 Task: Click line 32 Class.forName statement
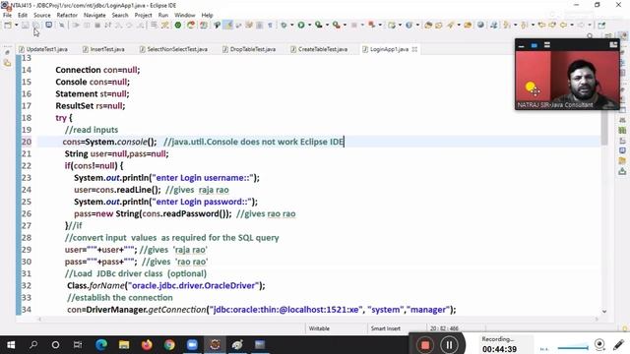click(x=166, y=286)
